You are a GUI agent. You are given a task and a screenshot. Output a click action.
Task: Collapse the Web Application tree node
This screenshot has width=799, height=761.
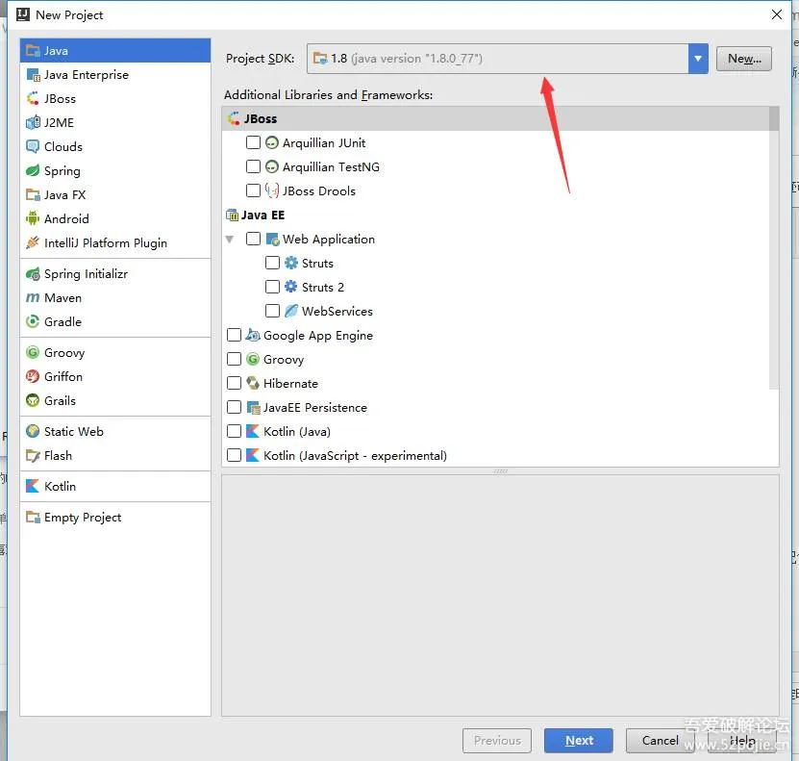[x=230, y=239]
